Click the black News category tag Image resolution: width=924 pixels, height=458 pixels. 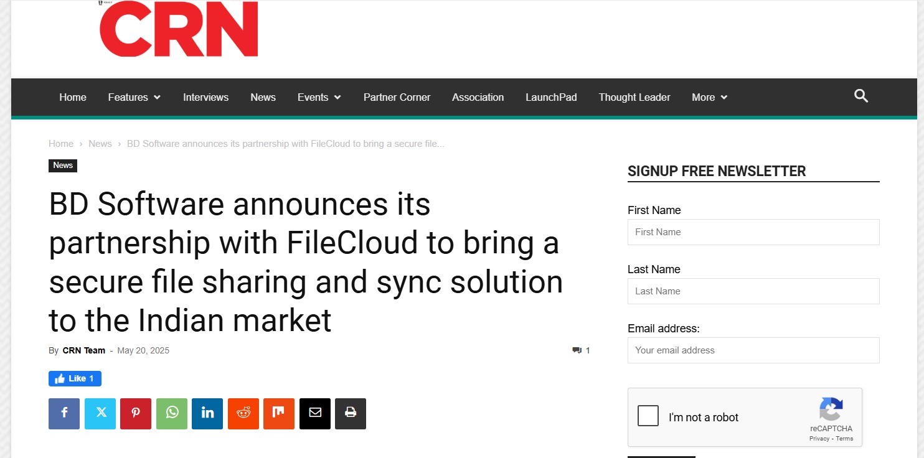coord(63,166)
